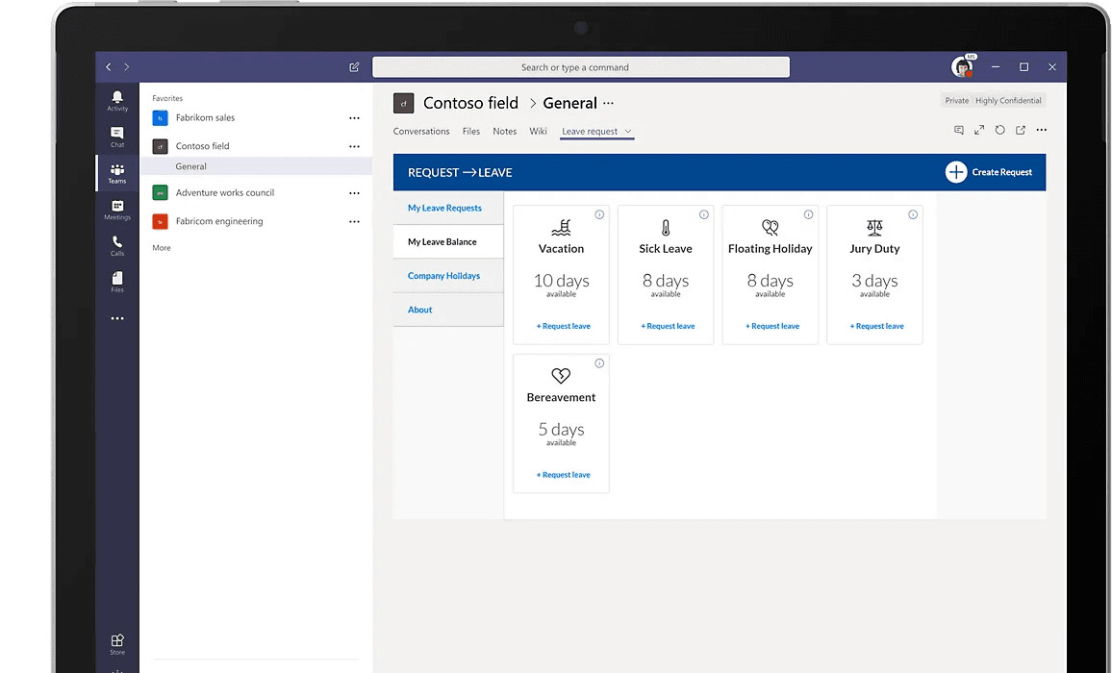Open the Activity feed

116,101
